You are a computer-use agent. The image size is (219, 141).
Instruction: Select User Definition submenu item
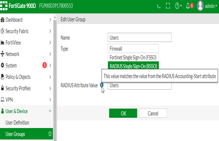point(26,123)
